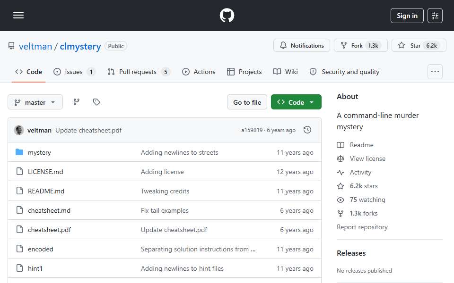
Task: Open commit Adding newlines to hint files
Action: point(182,268)
